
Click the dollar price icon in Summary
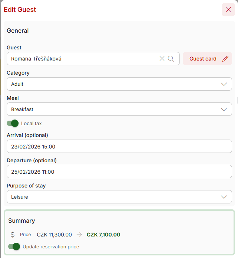tap(13, 235)
